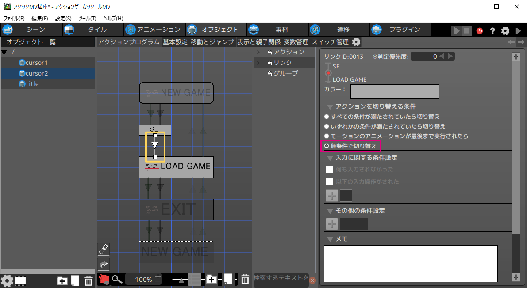The height and width of the screenshot is (288, 527).
Task: Expand the アクション tree node
Action: point(258,52)
